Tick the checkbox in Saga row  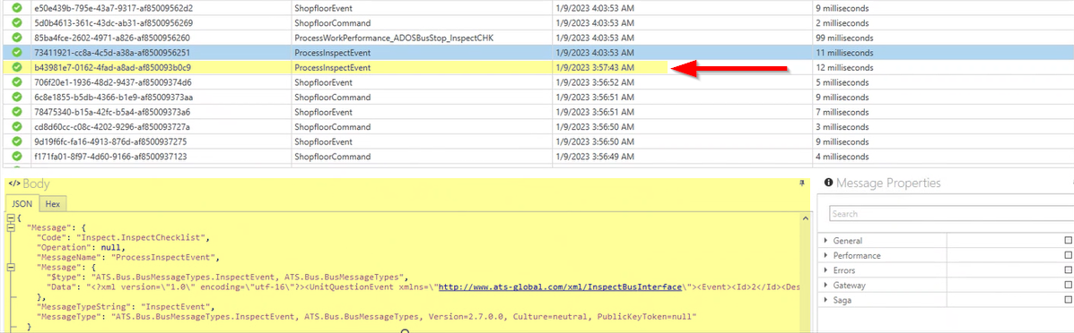point(1068,300)
